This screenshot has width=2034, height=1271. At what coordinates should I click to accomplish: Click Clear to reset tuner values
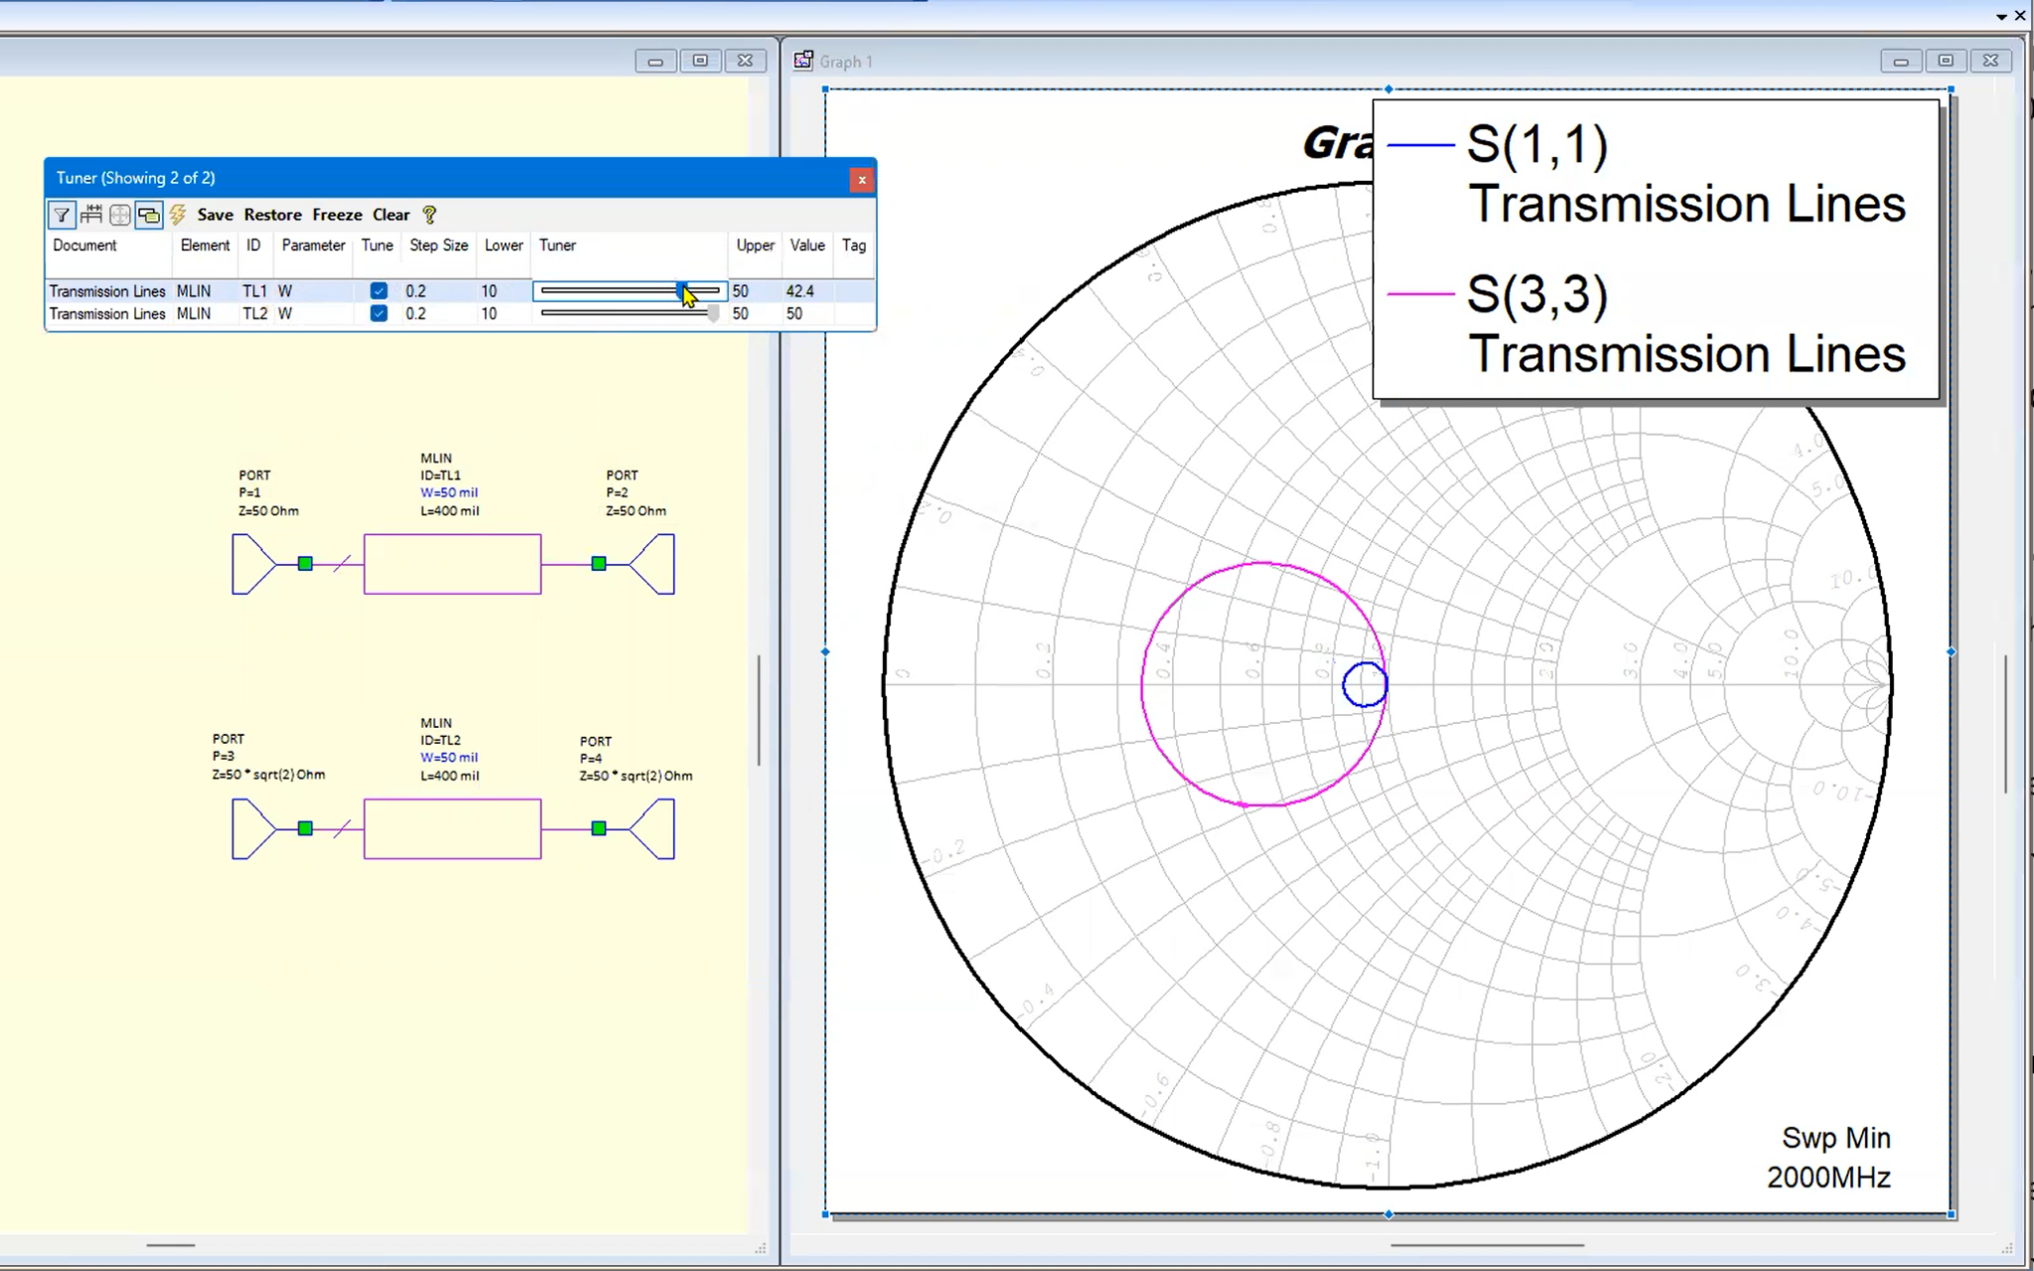(390, 214)
